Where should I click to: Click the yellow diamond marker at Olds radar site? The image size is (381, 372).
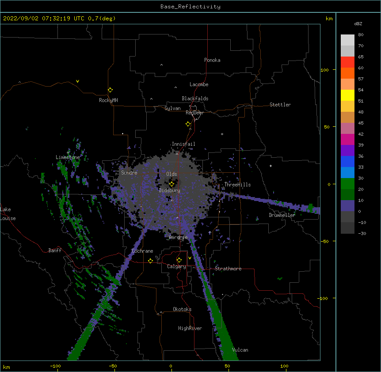pyautogui.click(x=171, y=184)
